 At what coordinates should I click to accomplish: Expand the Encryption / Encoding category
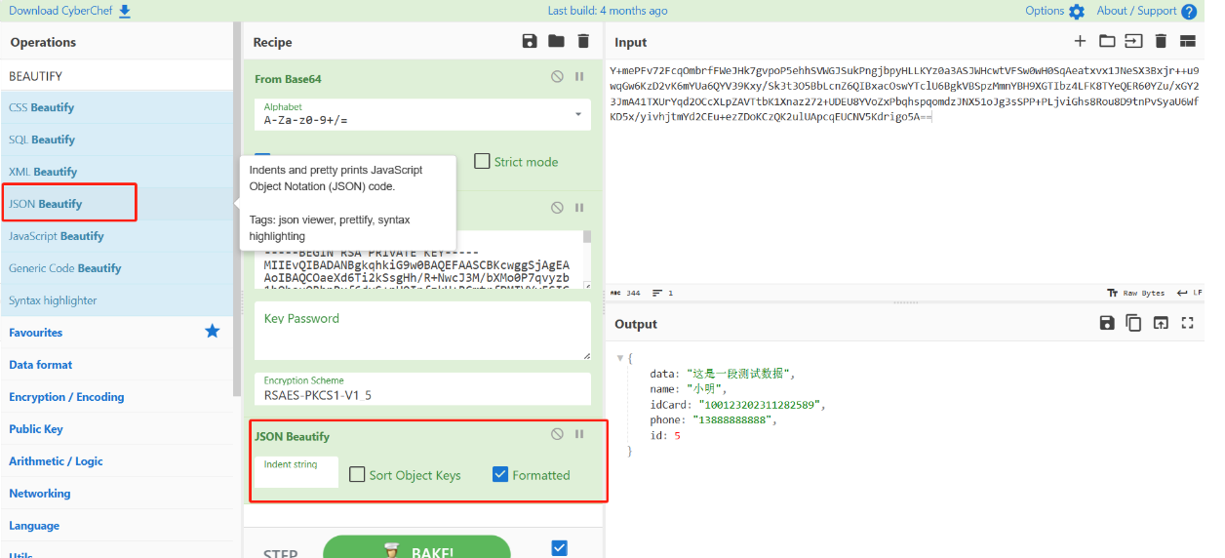[117, 397]
